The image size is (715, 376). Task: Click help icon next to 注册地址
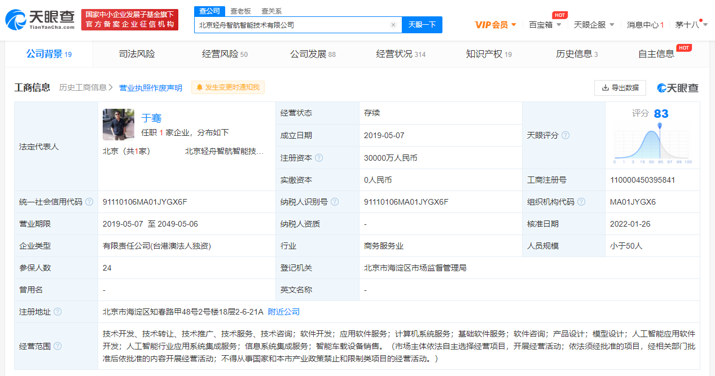[58, 312]
